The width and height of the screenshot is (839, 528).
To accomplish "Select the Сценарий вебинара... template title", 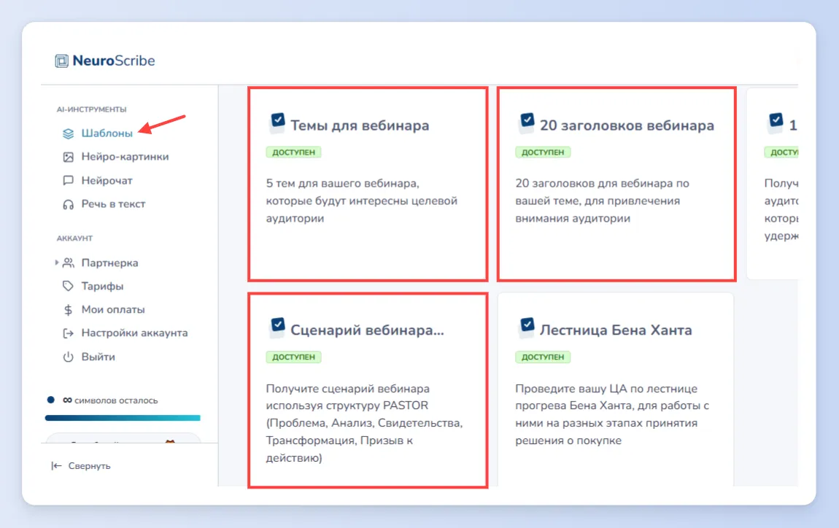I will click(x=367, y=330).
